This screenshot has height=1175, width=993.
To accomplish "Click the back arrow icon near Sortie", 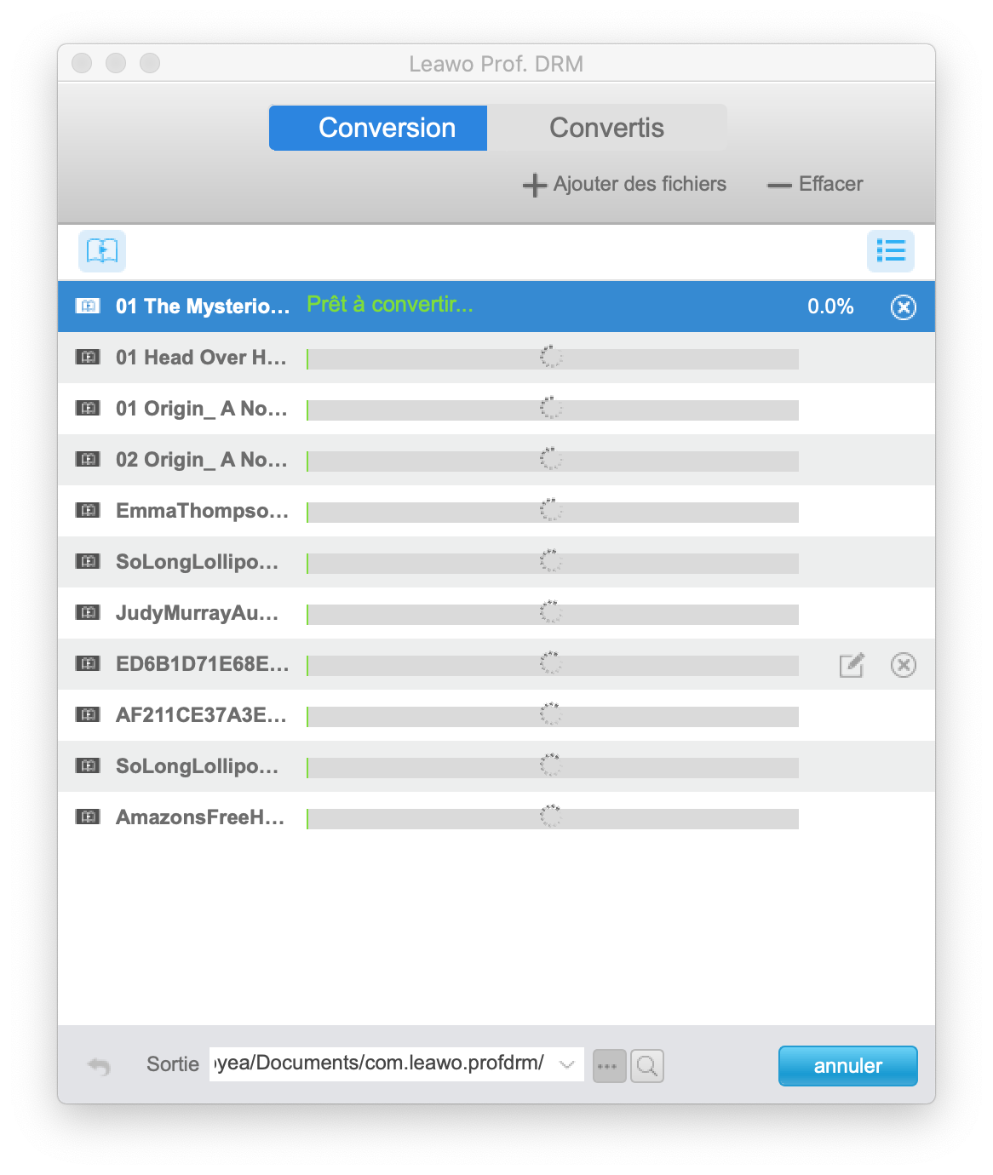I will click(99, 1066).
